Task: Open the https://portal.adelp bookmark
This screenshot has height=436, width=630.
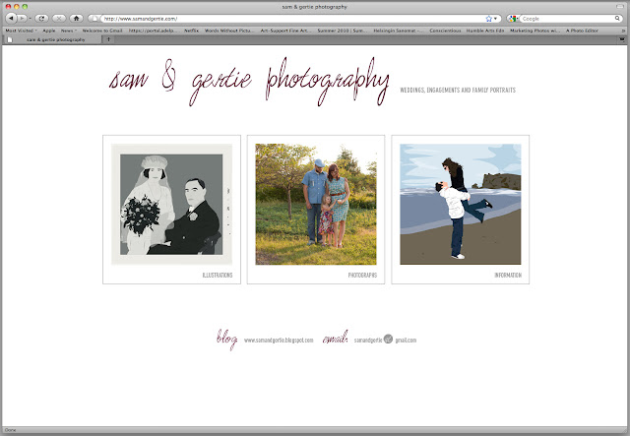Action: pos(153,31)
